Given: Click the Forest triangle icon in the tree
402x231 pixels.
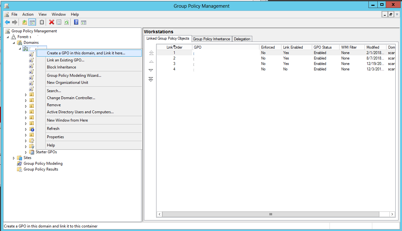Looking at the screenshot, I should [13, 37].
